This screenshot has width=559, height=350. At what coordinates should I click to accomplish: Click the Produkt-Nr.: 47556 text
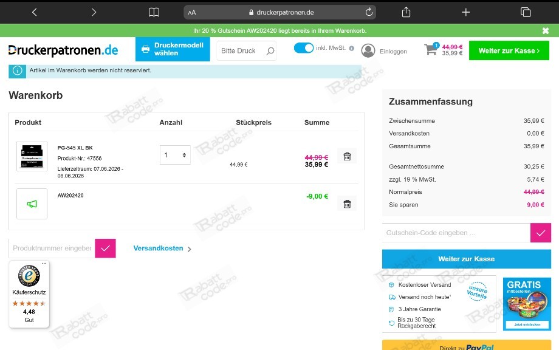point(80,158)
